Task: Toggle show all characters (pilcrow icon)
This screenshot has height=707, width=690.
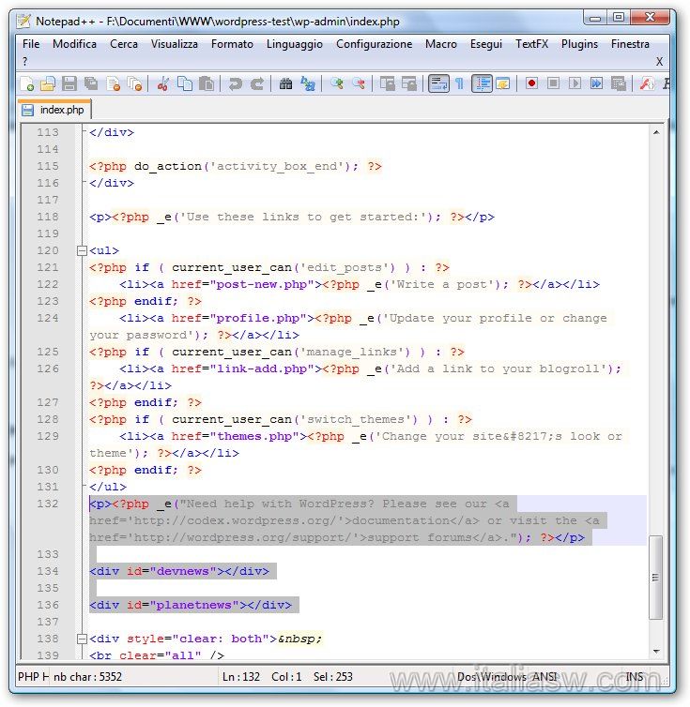Action: pos(460,83)
